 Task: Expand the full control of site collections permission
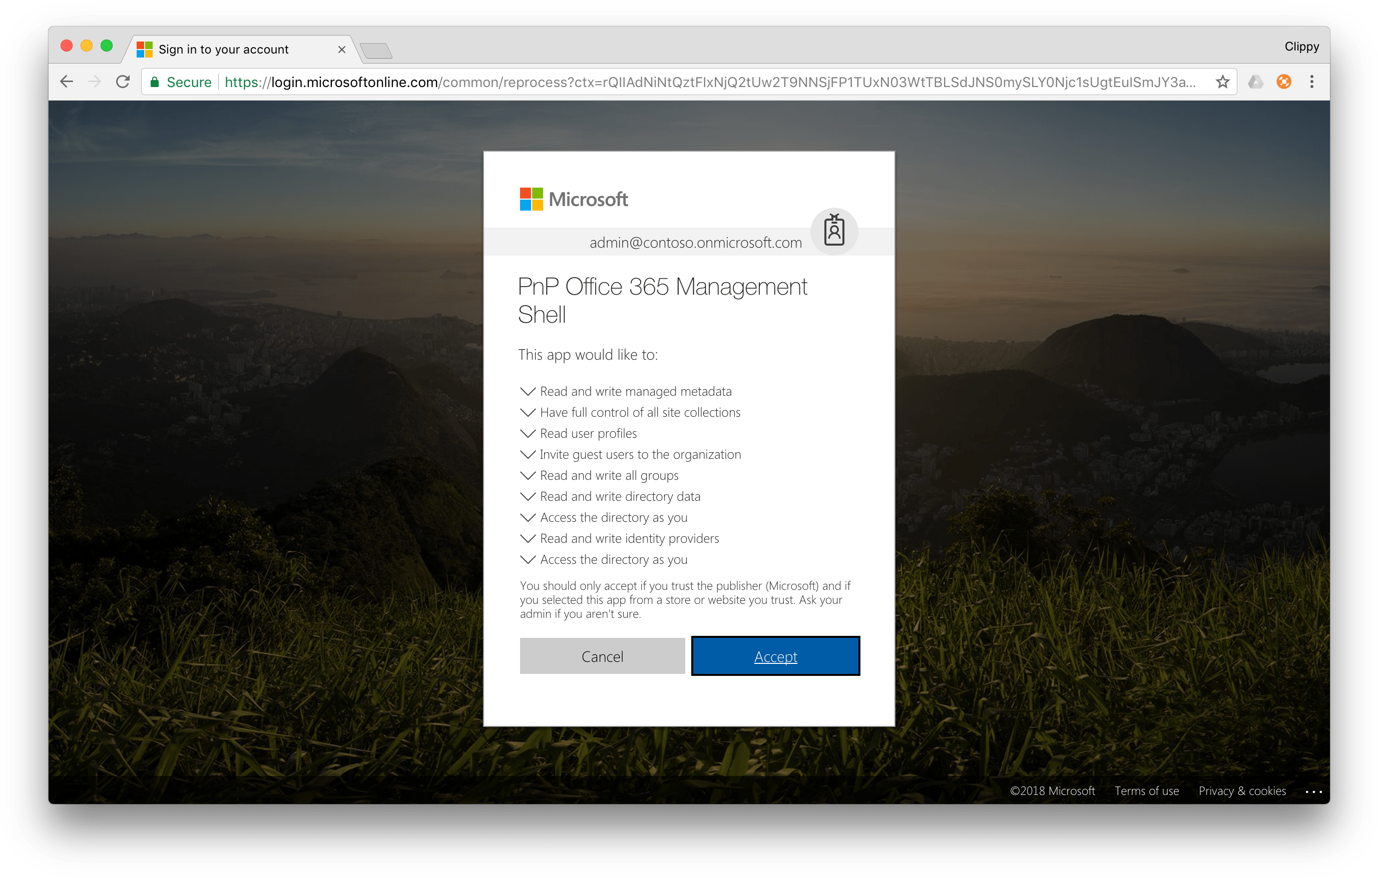point(527,412)
